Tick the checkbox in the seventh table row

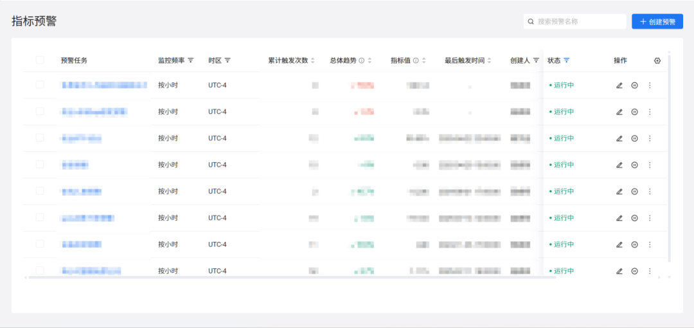40,244
